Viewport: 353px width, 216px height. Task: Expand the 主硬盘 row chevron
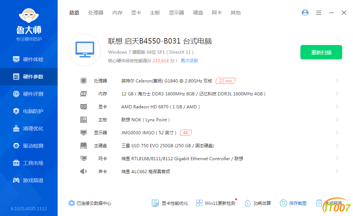[337, 146]
